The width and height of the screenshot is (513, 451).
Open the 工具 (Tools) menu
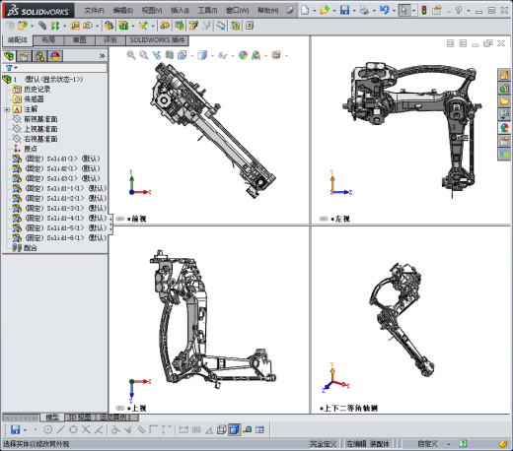click(x=207, y=11)
